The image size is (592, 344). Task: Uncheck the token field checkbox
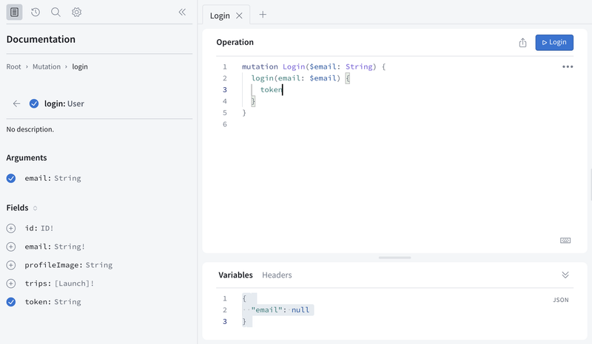click(11, 302)
